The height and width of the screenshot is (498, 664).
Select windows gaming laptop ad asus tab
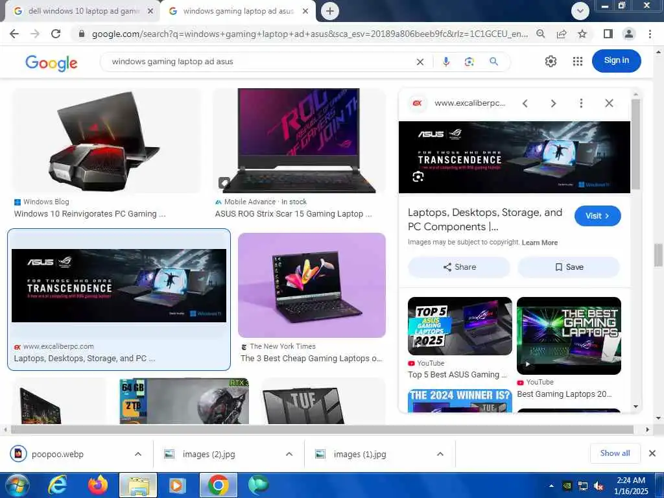pos(238,11)
